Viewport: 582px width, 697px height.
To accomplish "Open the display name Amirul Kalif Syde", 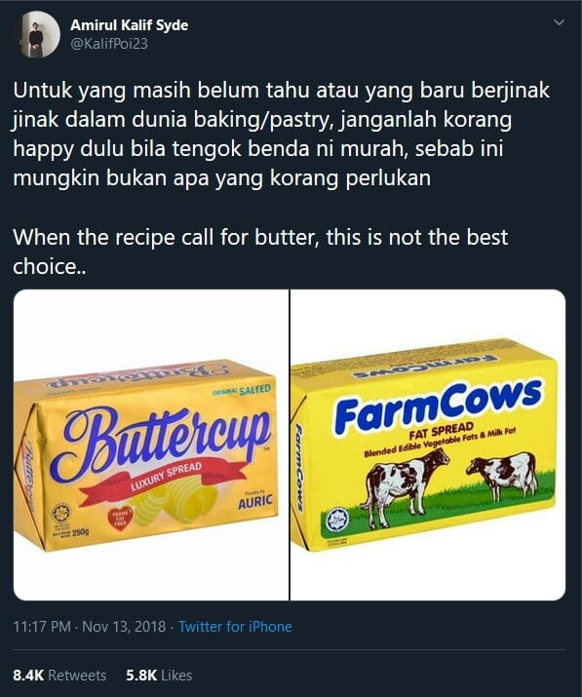I will click(x=129, y=25).
